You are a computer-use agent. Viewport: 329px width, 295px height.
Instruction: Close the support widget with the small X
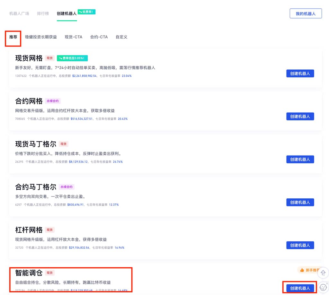pyautogui.click(x=327, y=283)
